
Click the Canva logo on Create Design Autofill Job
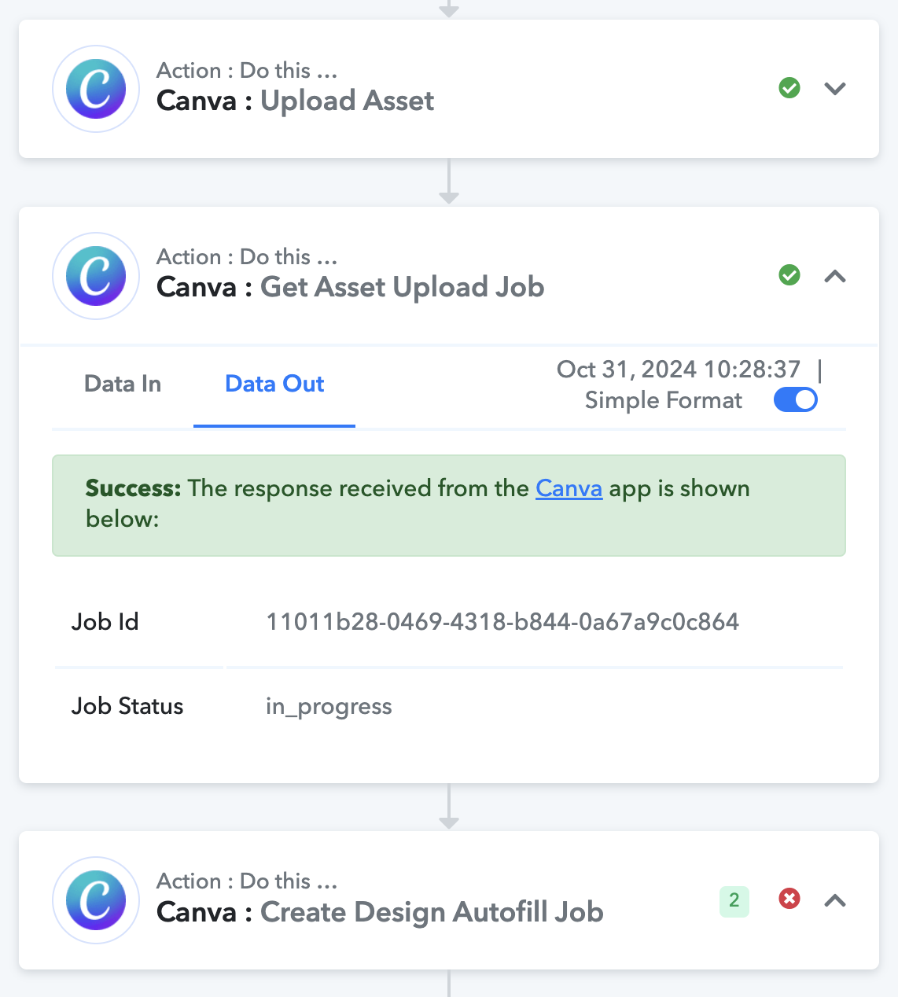(x=96, y=900)
